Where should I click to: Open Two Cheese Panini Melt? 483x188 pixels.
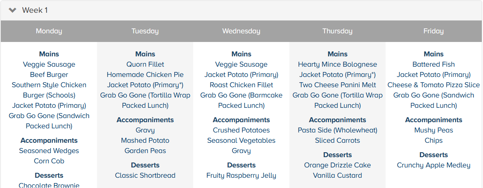tap(338, 85)
